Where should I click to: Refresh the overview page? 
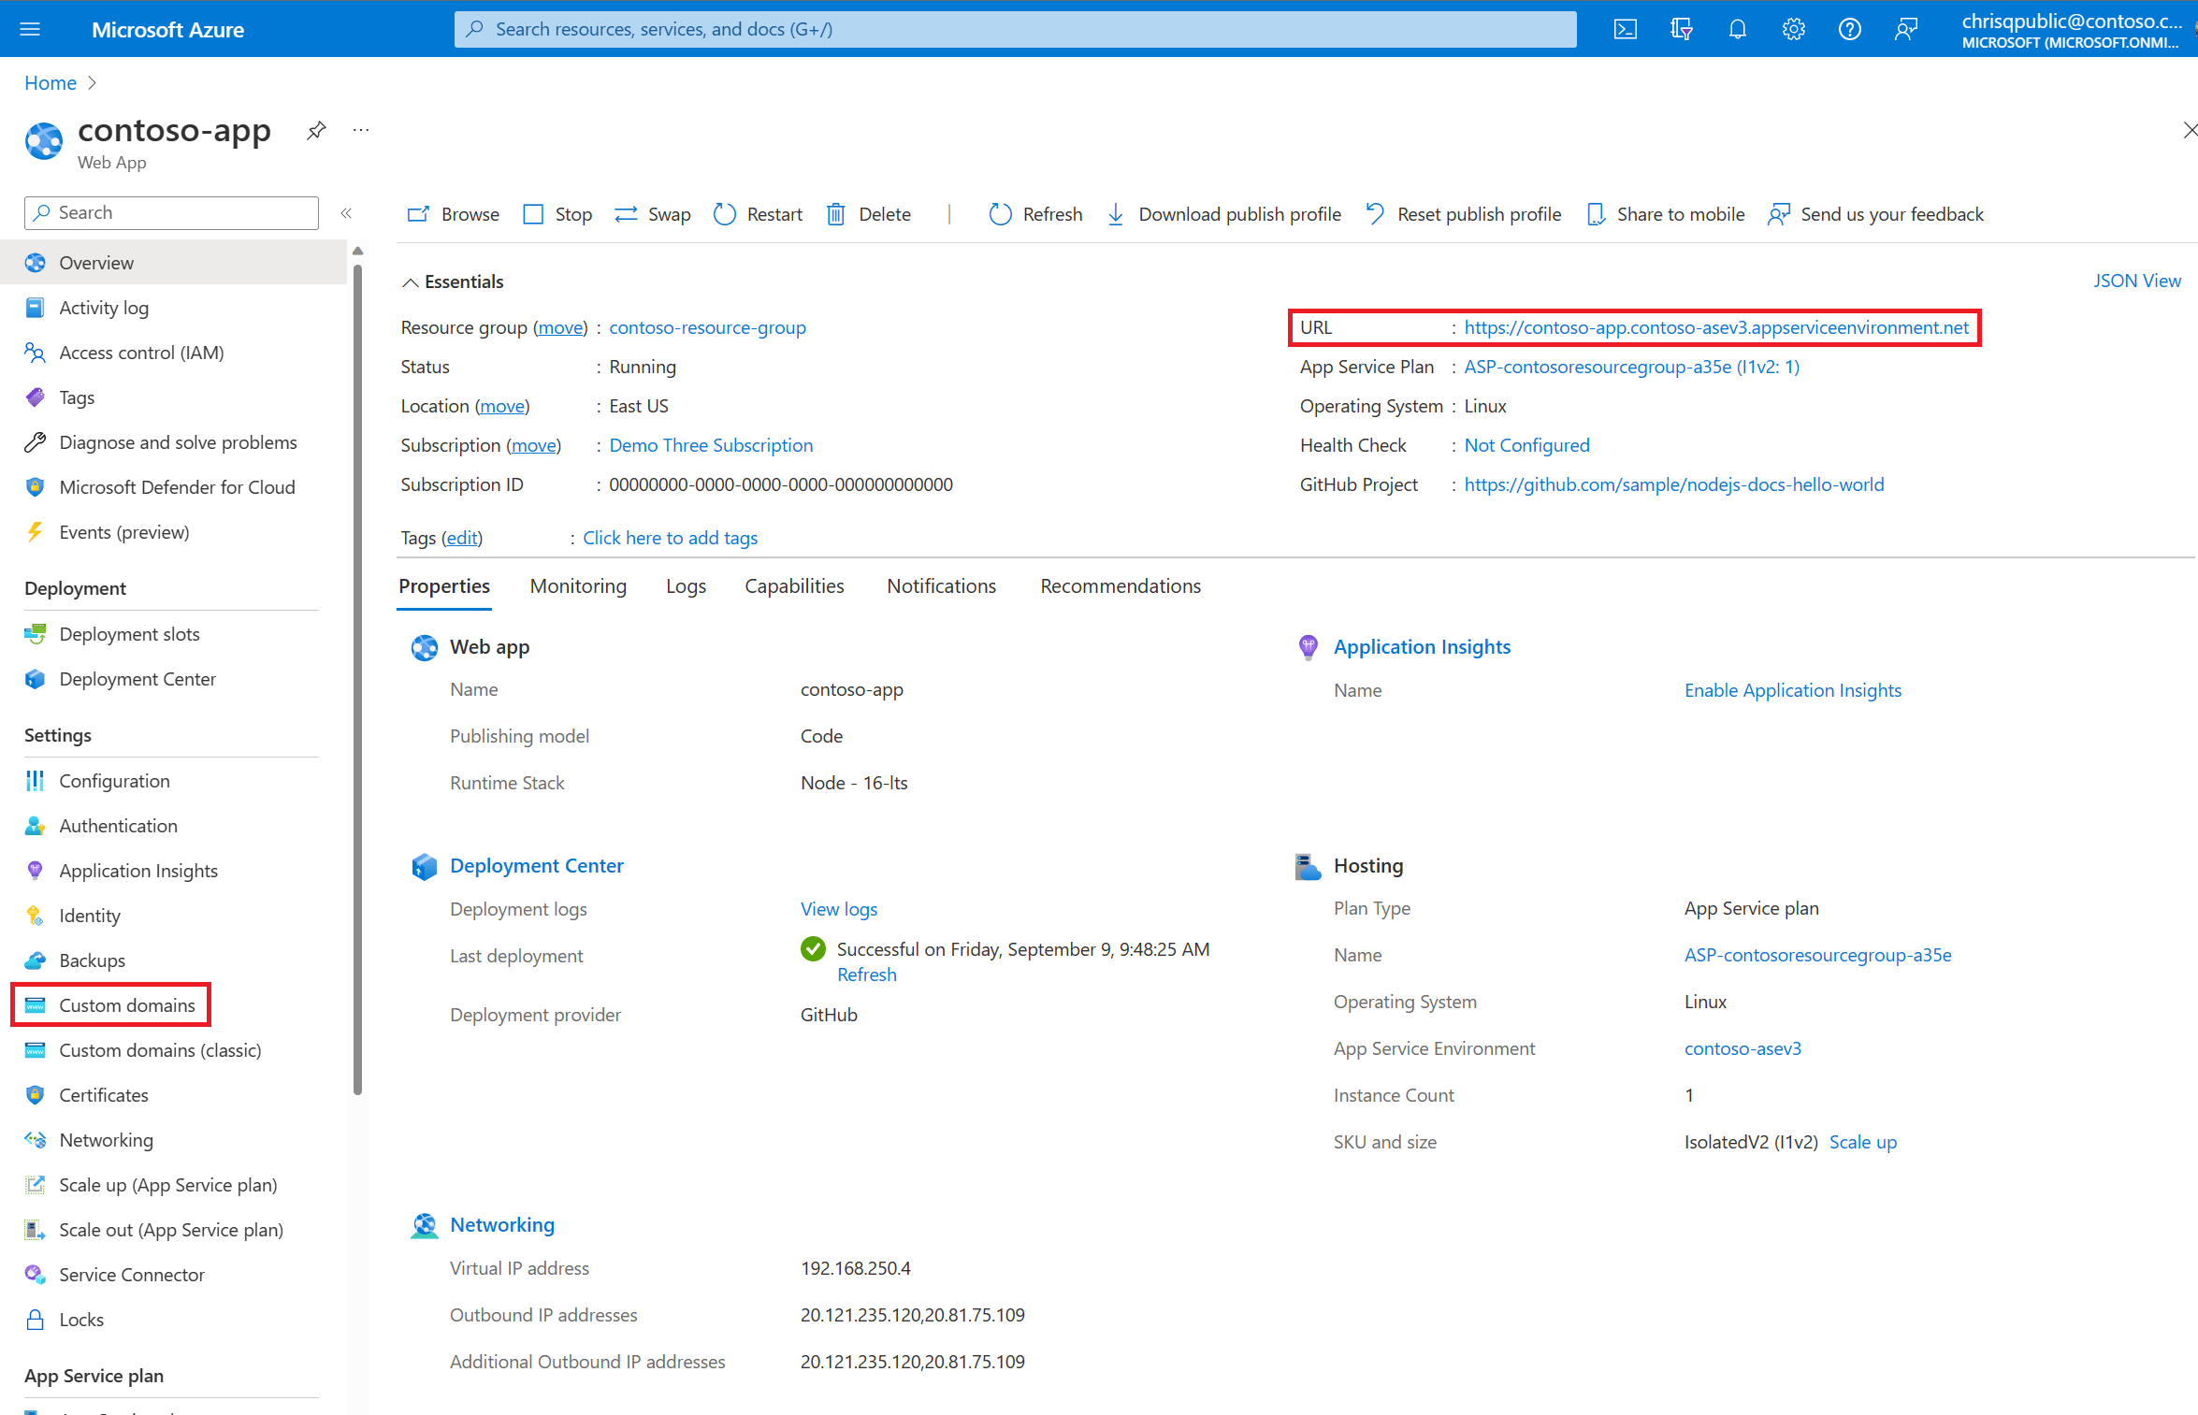pyautogui.click(x=1034, y=213)
